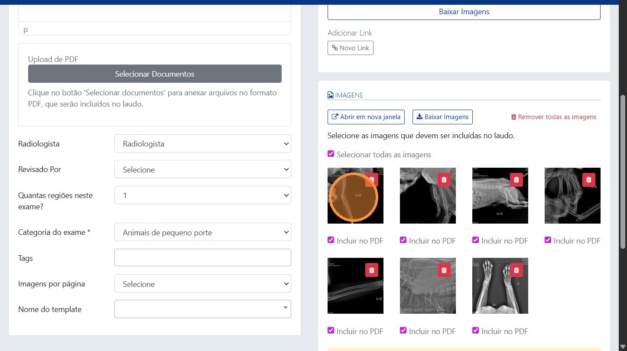
Task: Click trash icon on first bottom-row image
Action: 371,270
